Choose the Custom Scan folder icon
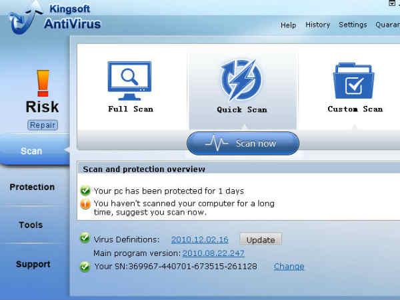400x300 pixels. [x=353, y=81]
